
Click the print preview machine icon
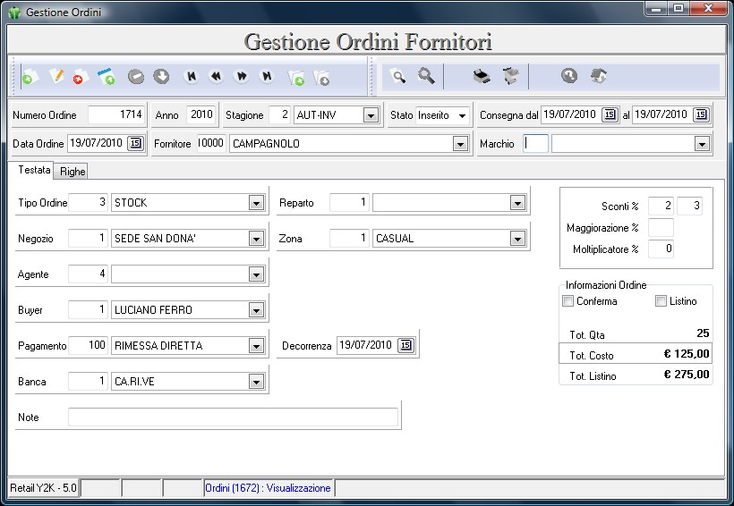click(511, 76)
